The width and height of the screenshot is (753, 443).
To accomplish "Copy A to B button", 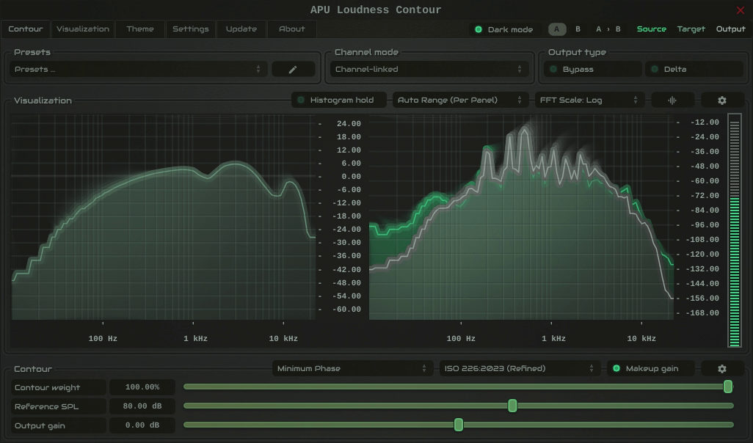I will pos(608,29).
